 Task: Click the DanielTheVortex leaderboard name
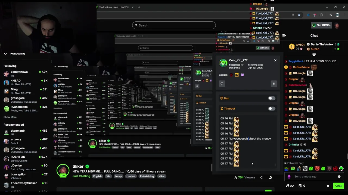[x=322, y=44]
